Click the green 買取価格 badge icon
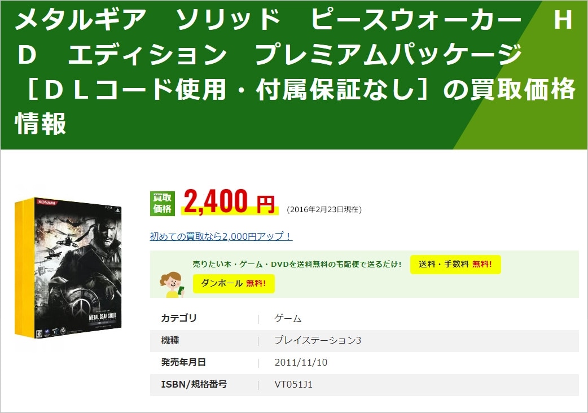This screenshot has height=413, width=588. tap(163, 204)
